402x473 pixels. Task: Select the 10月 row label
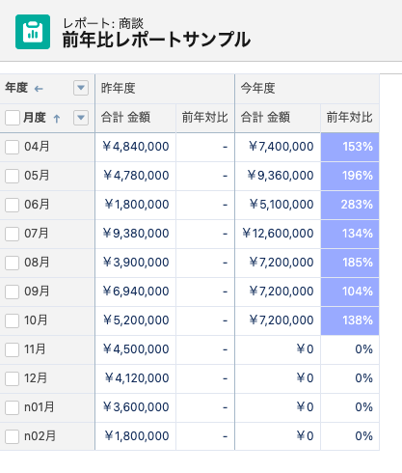(36, 320)
